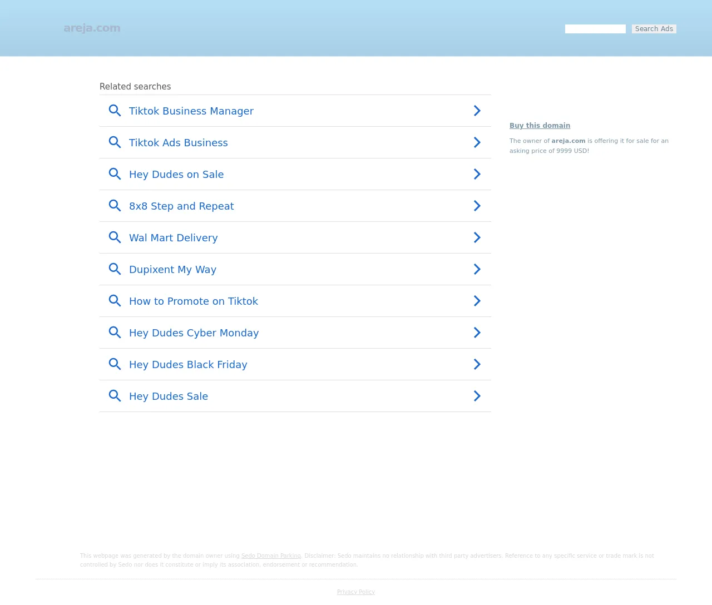Open the Privacy Policy link
The image size is (712, 605).
(356, 592)
